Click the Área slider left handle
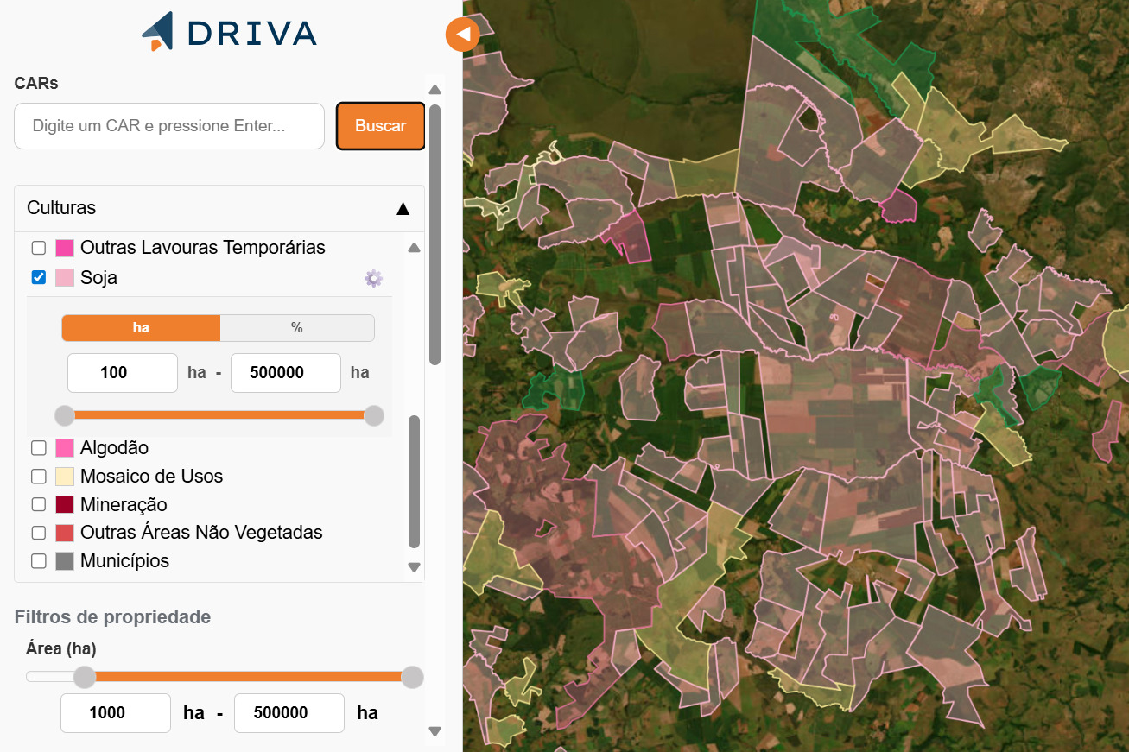Screen dimensions: 1129x752 coord(84,677)
